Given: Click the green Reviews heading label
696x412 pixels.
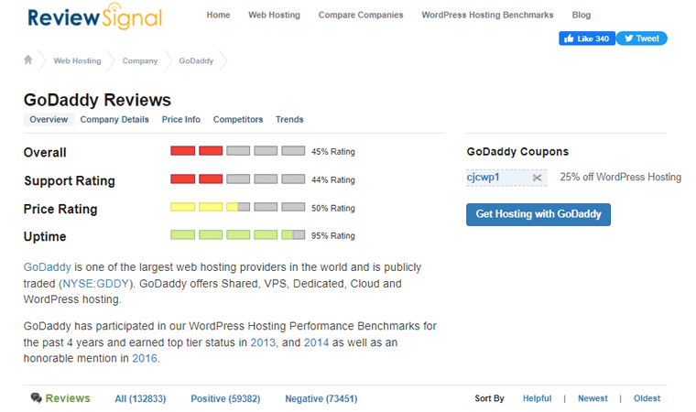Looking at the screenshot, I should 68,398.
